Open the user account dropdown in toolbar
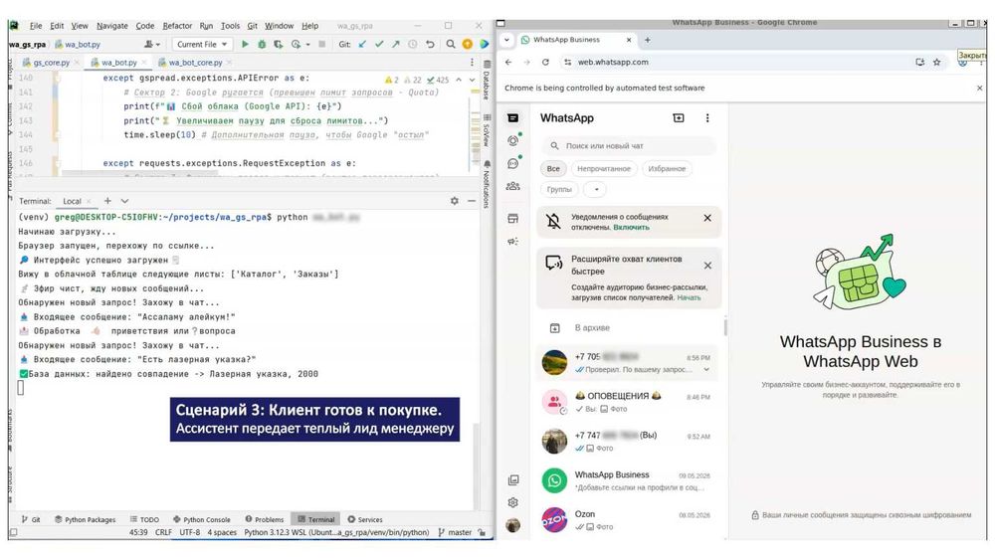The width and height of the screenshot is (995, 560). (x=151, y=45)
